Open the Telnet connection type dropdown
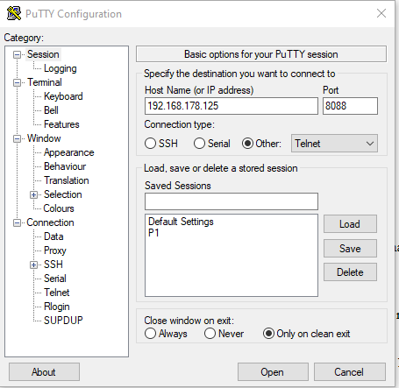This screenshot has height=388, width=399. click(x=334, y=144)
